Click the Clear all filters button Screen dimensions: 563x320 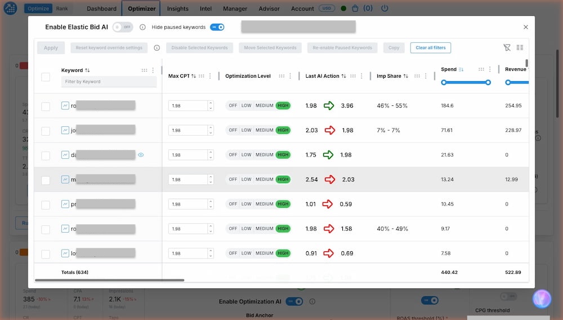[431, 48]
